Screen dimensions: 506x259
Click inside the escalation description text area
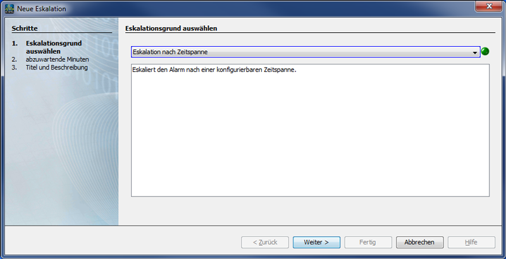coord(310,130)
